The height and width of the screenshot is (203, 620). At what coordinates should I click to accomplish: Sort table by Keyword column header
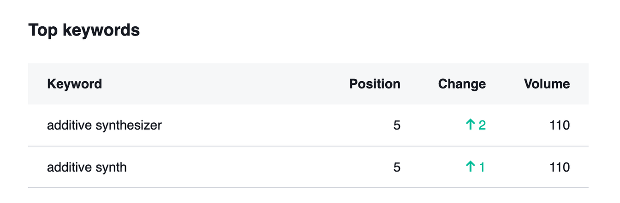click(74, 84)
